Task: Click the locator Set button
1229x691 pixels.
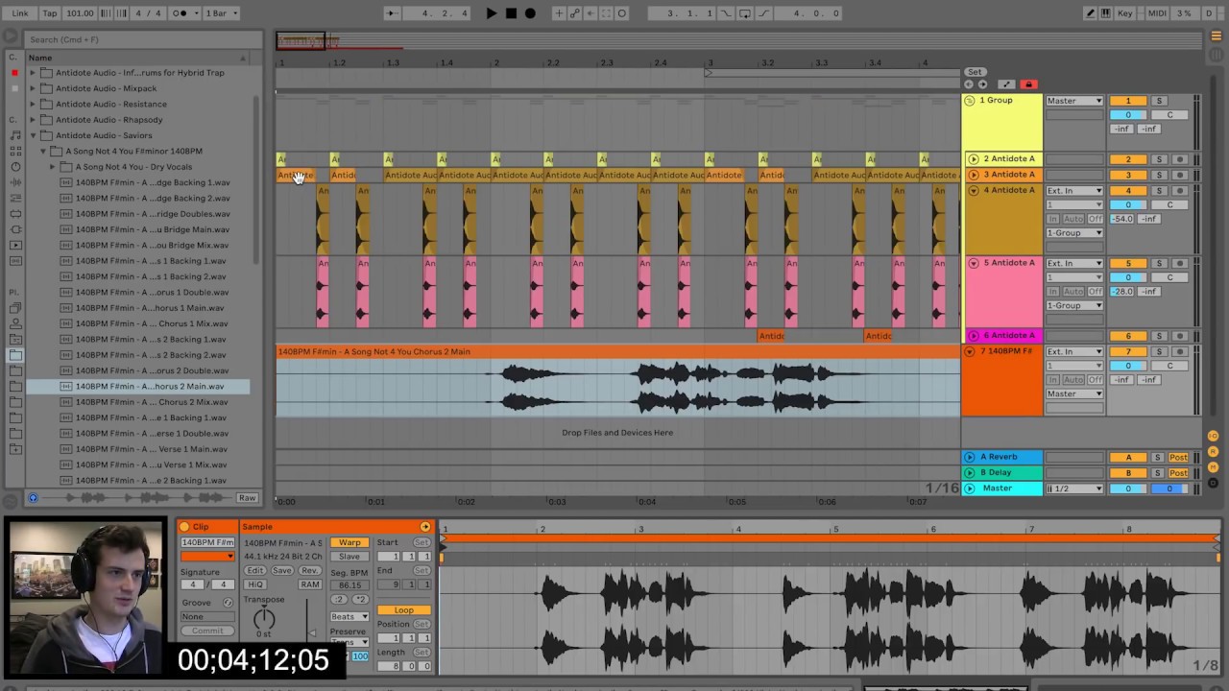Action: [975, 72]
